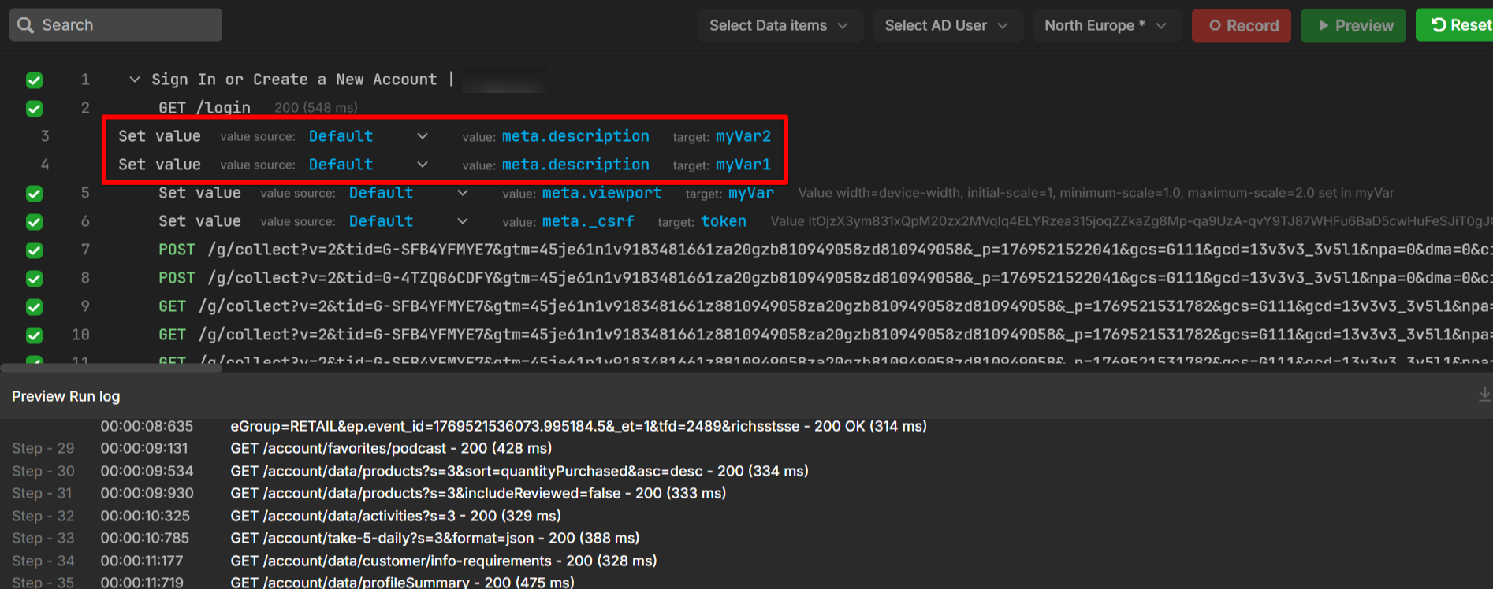Click into the Search input field
Image resolution: width=1493 pixels, height=589 pixels.
click(126, 25)
